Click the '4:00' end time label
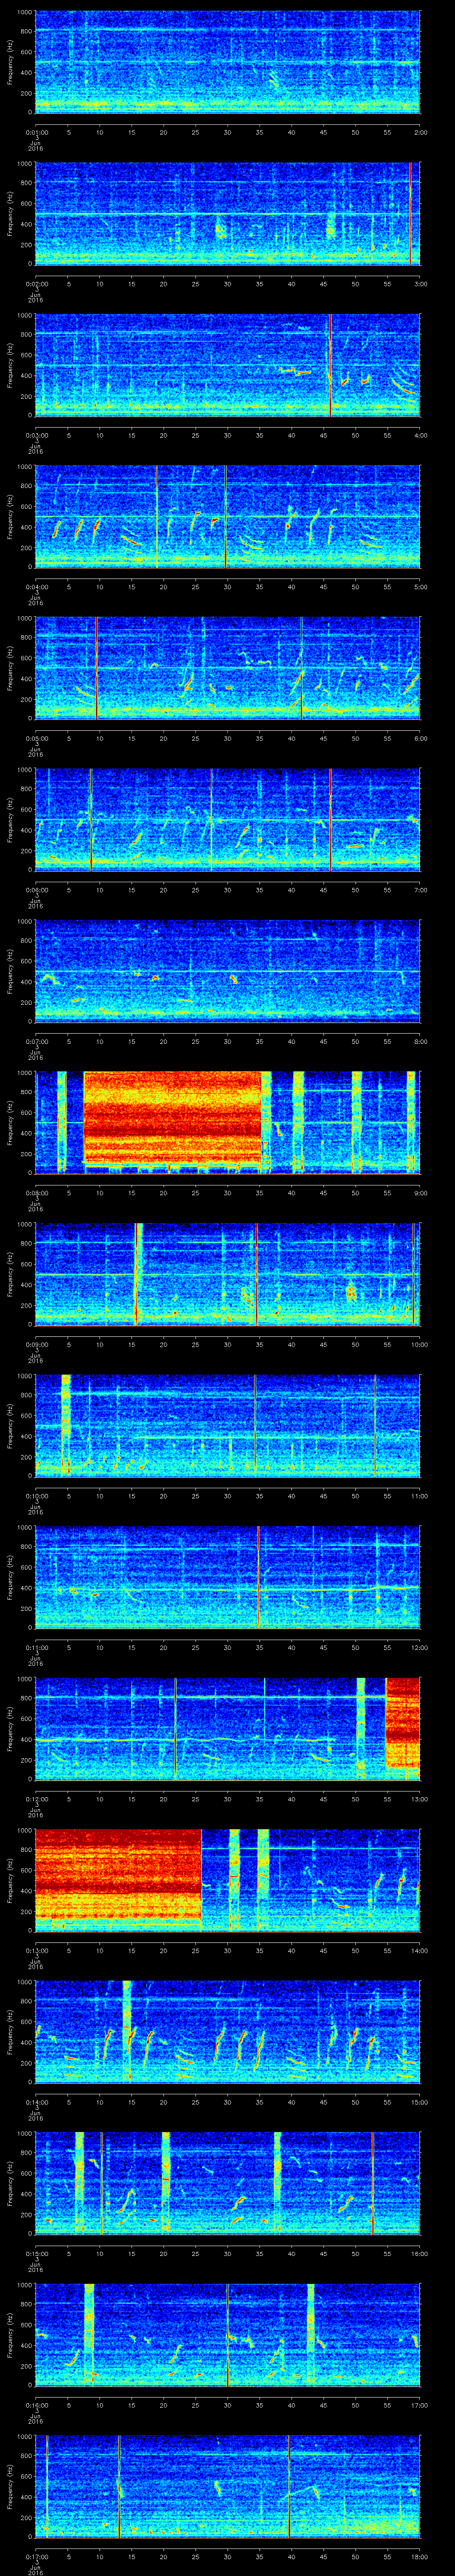455x2576 pixels. tap(421, 435)
